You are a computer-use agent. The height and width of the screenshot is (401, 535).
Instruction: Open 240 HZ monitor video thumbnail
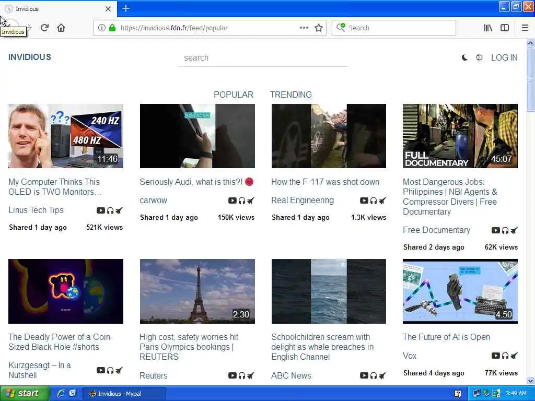click(x=65, y=136)
